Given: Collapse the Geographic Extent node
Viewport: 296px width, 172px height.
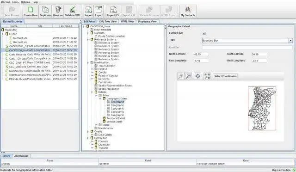Looking at the screenshot, I should click(100, 99).
